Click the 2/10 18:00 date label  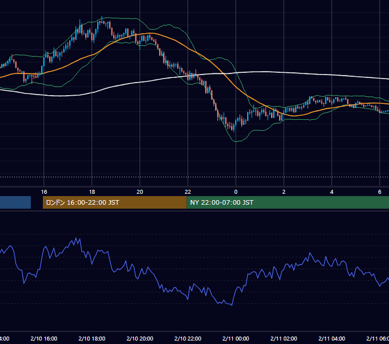point(92,338)
